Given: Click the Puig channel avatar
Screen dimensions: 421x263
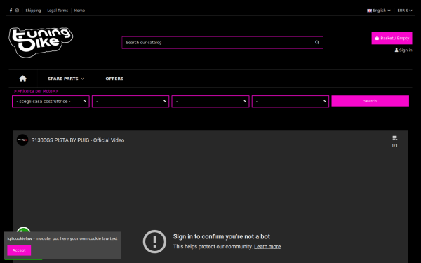Looking at the screenshot, I should [x=22, y=140].
